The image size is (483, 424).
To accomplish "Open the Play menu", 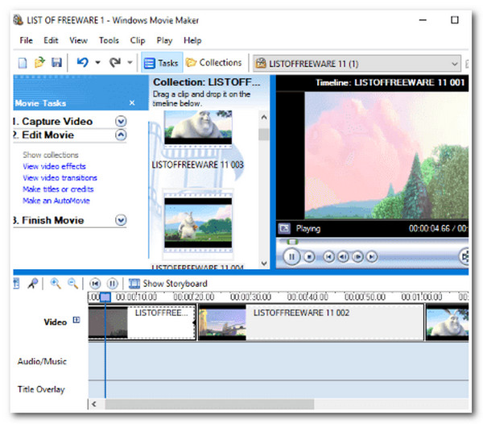I will (164, 40).
